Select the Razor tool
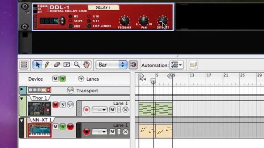Screen dimensions: 264x148 [x=67, y=65]
